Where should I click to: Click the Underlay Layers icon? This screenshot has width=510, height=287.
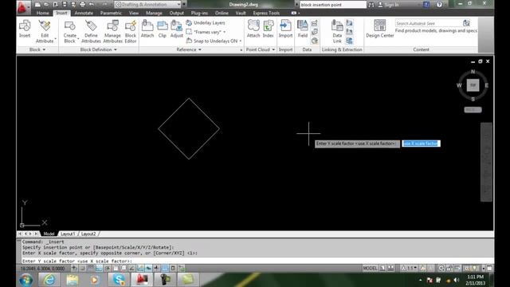tap(189, 23)
